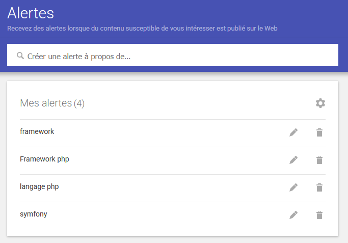Select the Framework php alert entry
The width and height of the screenshot is (348, 243).
tap(44, 159)
